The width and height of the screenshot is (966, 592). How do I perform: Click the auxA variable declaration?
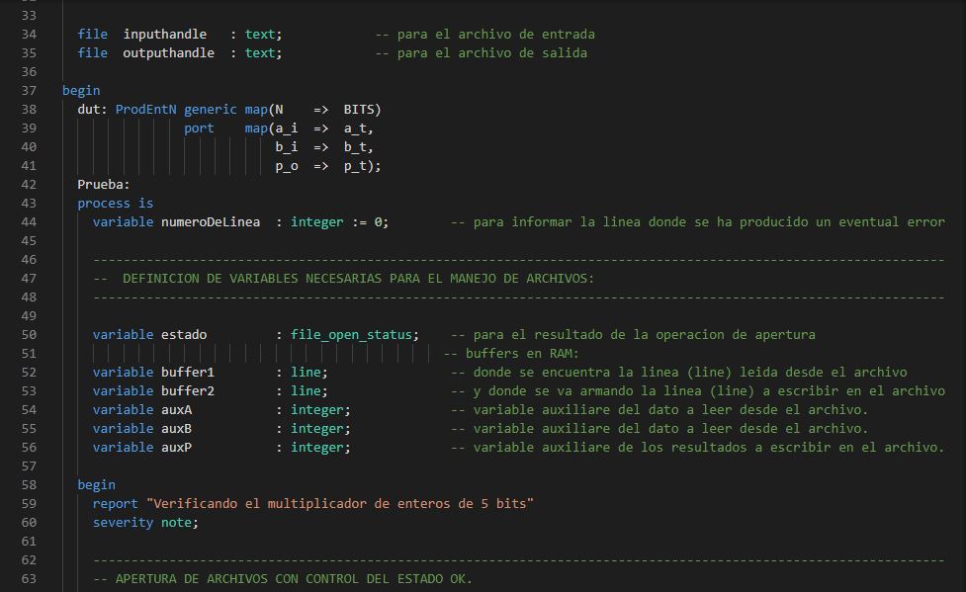pyautogui.click(x=176, y=410)
